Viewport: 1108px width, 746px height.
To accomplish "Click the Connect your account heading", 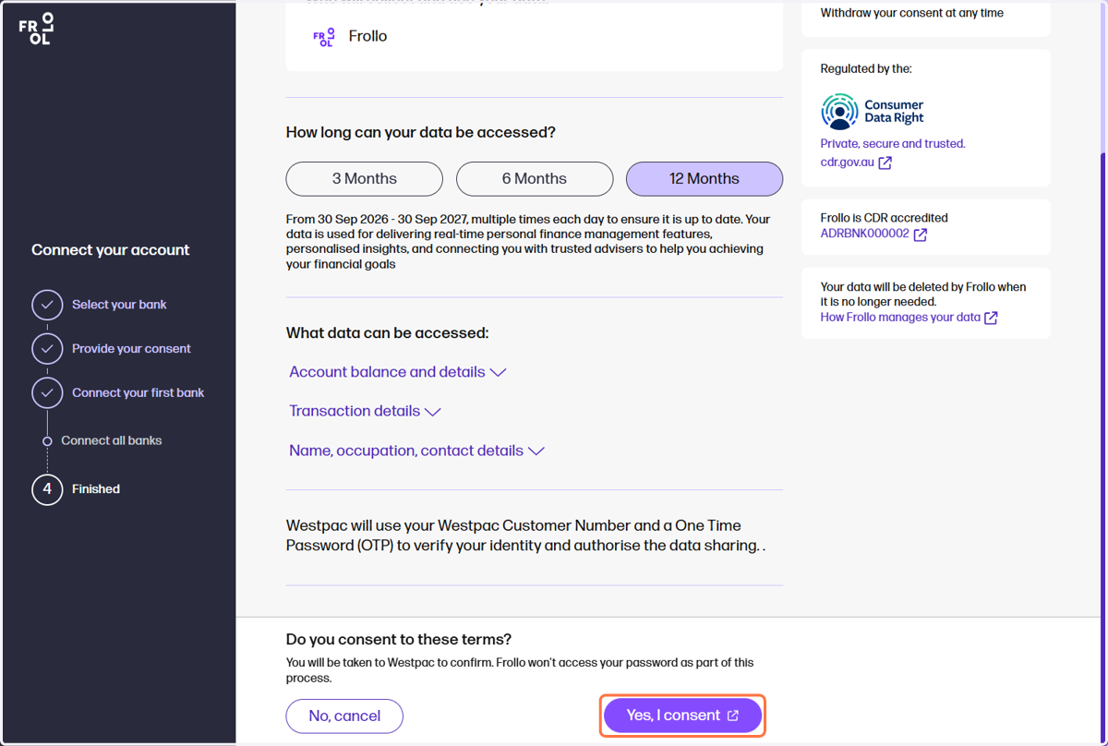I will point(111,250).
